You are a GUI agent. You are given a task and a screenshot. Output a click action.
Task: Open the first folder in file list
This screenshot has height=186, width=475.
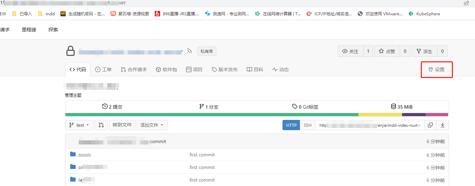coord(73,154)
